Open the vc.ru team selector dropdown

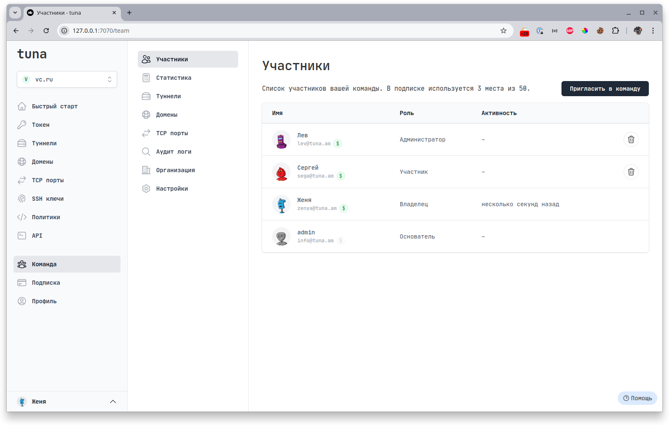67,79
